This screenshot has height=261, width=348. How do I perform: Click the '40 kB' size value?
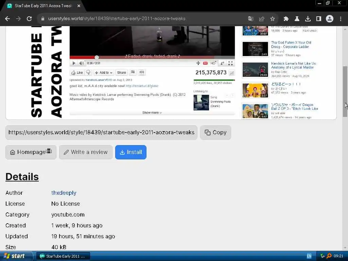(x=59, y=247)
